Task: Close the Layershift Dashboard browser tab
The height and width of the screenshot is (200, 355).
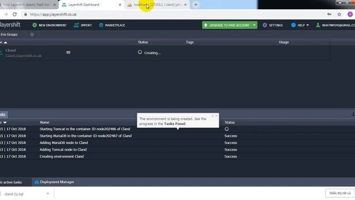Action: pos(120,4)
